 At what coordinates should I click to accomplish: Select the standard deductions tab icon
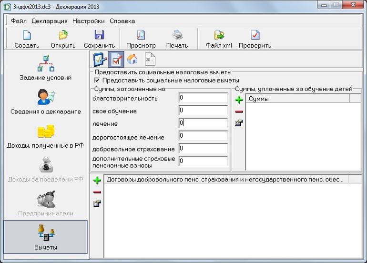[99, 59]
